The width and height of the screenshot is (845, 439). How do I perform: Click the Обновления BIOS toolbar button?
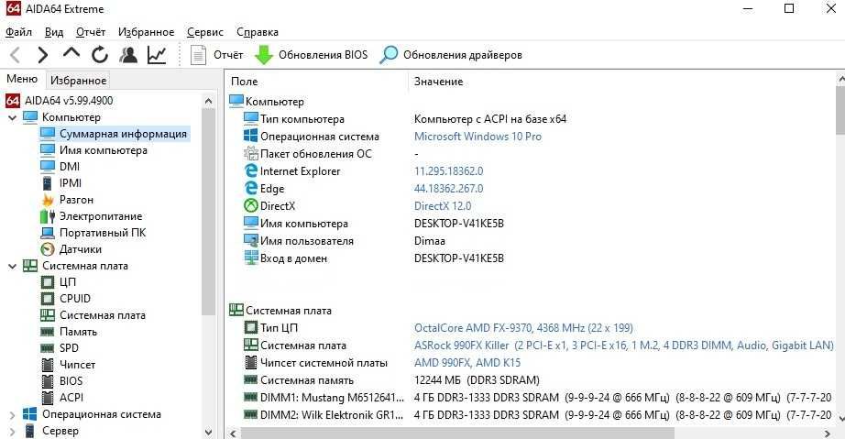(x=311, y=55)
